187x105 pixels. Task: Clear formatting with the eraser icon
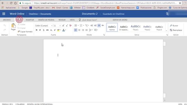pos(70,25)
